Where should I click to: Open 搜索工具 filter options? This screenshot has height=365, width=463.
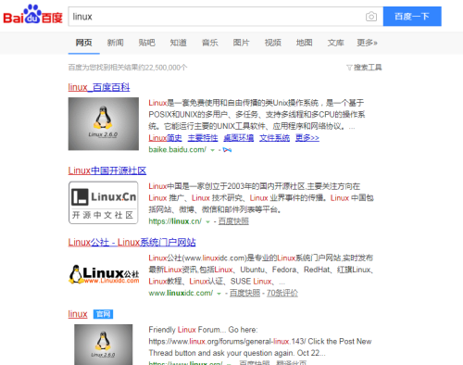pyautogui.click(x=364, y=68)
